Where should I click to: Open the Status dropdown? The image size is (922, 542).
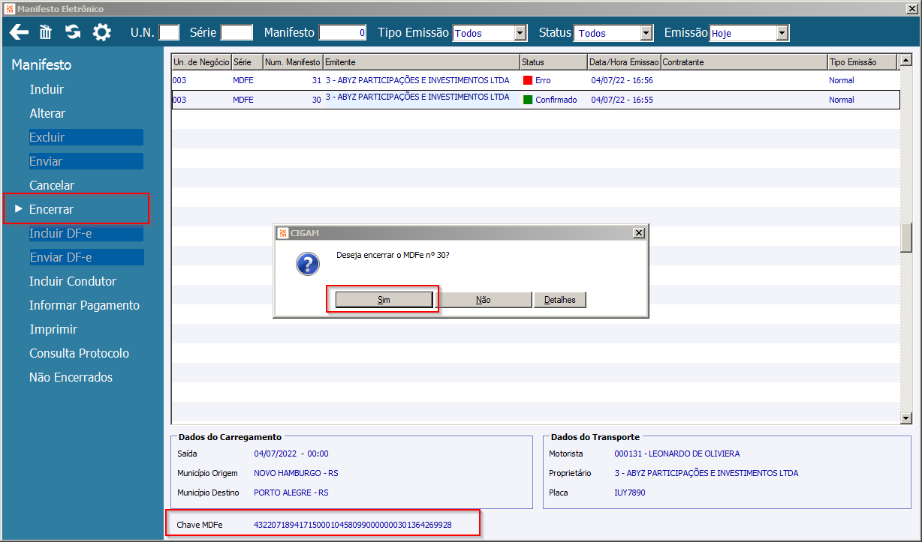[x=646, y=33]
